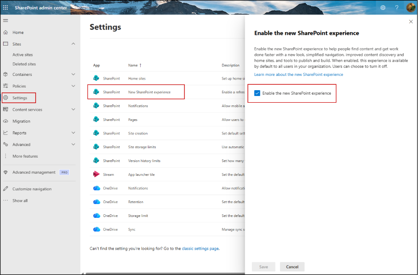Open the app launcher waffle icon
The image size is (418, 275).
6,8
